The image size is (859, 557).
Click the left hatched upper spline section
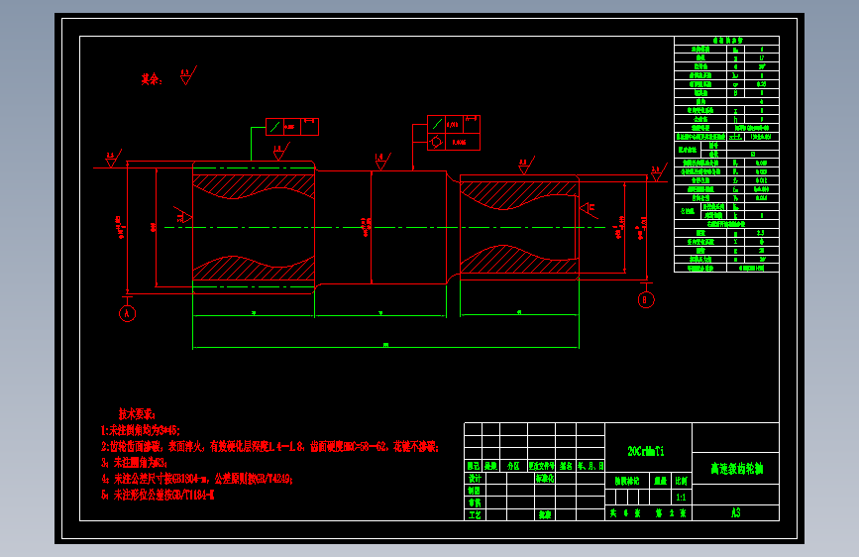tap(253, 186)
